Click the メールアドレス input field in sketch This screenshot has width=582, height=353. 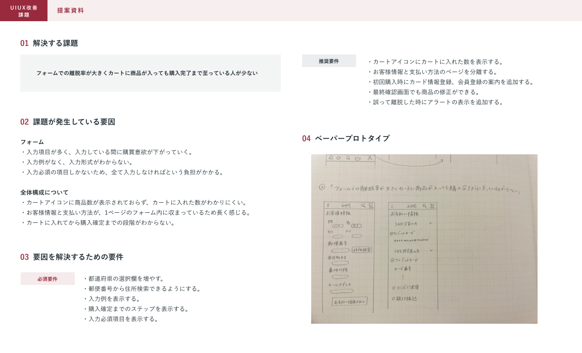[342, 291]
